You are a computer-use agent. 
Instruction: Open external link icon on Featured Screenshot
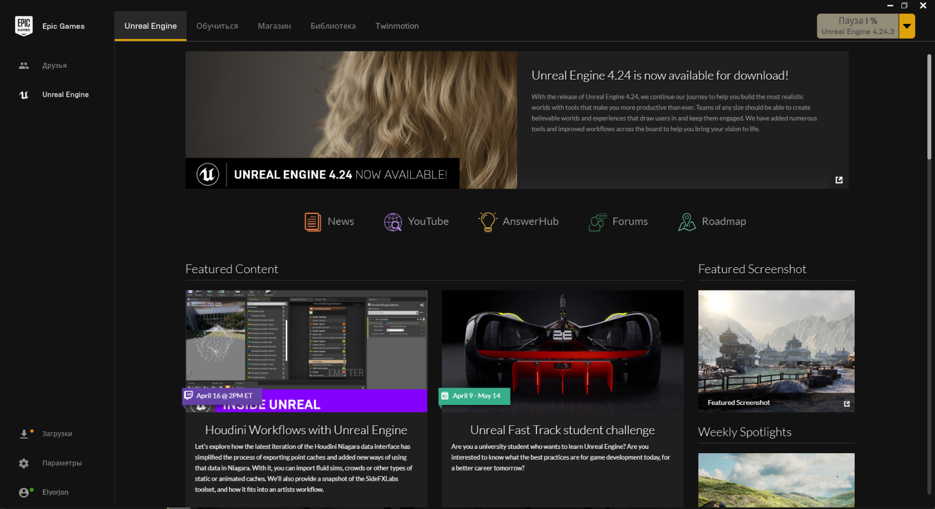point(847,403)
